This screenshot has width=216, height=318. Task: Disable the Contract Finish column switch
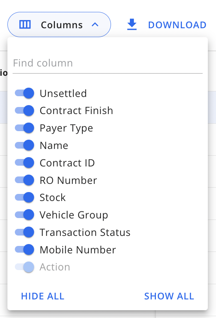pyautogui.click(x=24, y=111)
